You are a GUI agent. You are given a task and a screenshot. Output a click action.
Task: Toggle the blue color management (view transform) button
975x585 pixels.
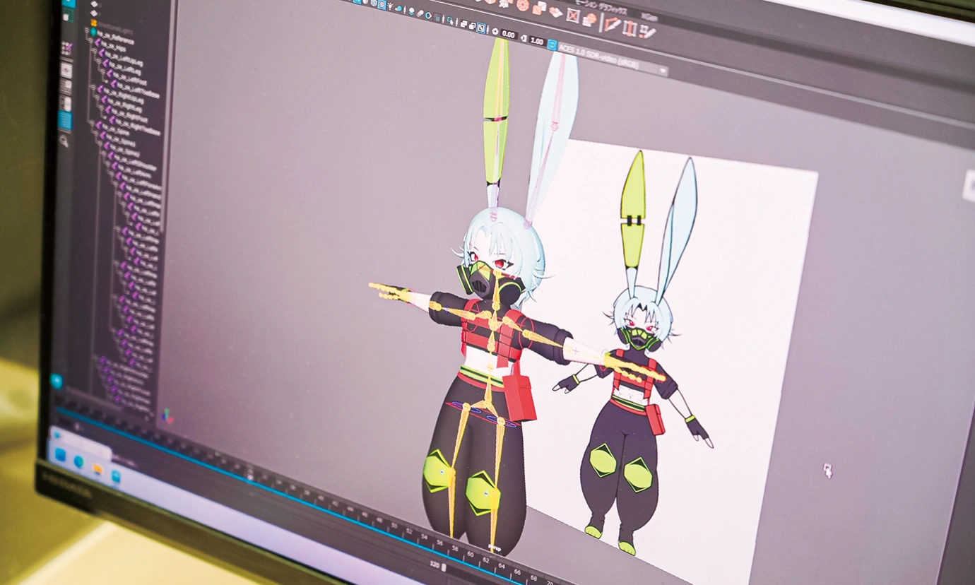[552, 45]
